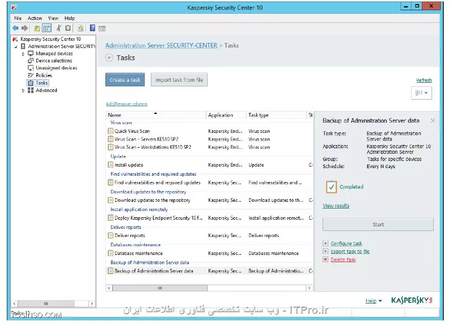Click the Policies tree icon
Viewport: 451px width, 326px height.
click(31, 75)
